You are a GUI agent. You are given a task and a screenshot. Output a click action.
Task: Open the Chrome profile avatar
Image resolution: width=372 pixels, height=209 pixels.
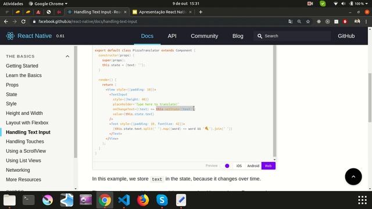pos(357,21)
